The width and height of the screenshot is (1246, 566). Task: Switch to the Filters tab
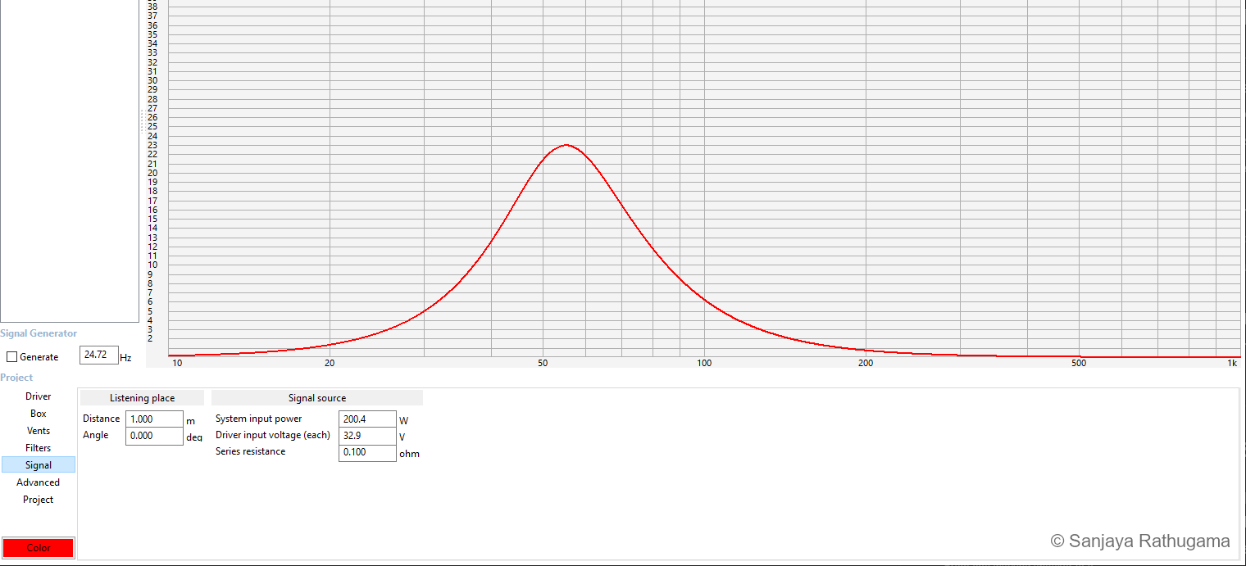39,448
